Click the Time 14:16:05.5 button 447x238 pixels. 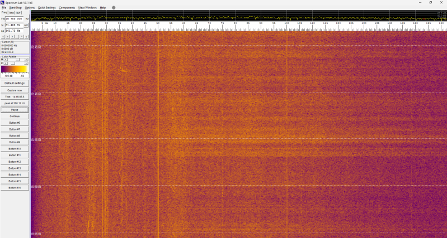[15, 97]
